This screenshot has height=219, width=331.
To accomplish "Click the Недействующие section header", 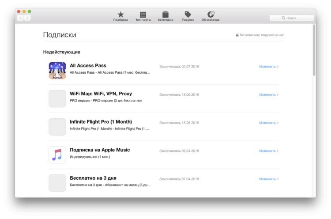I will tap(62, 52).
